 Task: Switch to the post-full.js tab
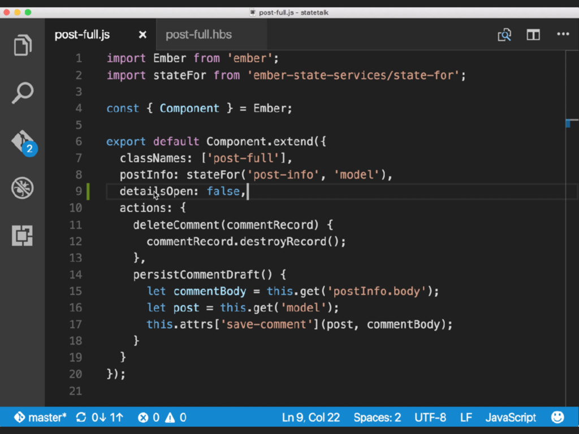point(82,34)
